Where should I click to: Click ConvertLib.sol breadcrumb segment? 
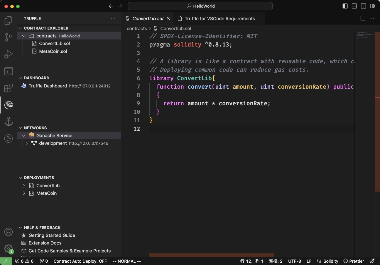point(175,28)
